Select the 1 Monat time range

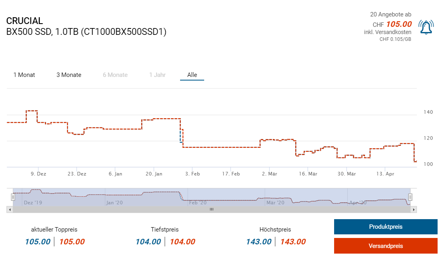(x=24, y=75)
